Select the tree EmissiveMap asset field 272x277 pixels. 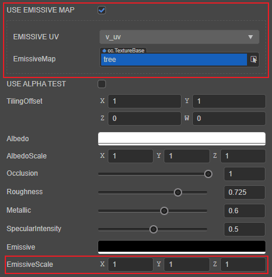point(174,60)
